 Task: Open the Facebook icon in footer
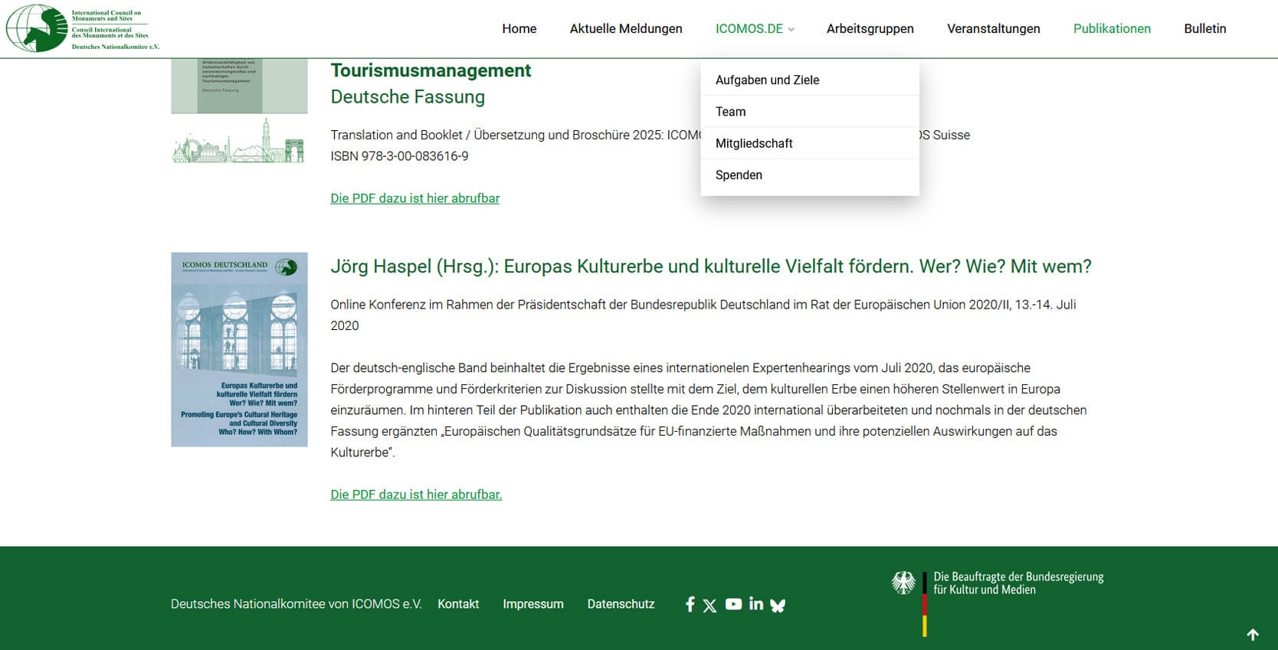690,604
